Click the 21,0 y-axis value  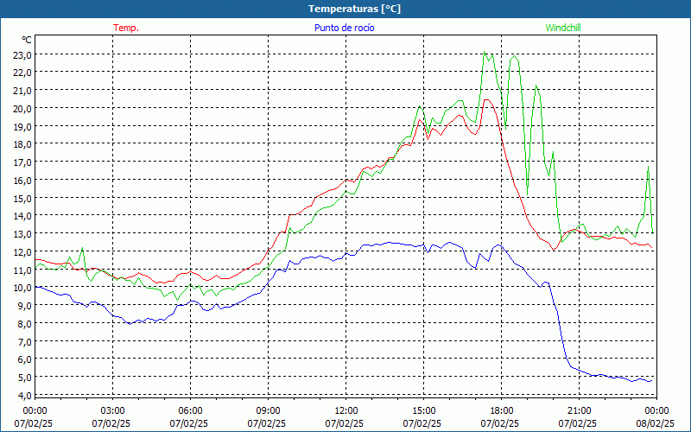[x=22, y=92]
